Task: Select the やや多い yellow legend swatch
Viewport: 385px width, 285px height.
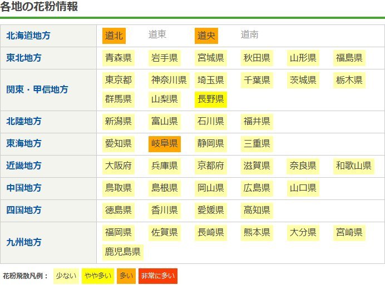Action: pyautogui.click(x=97, y=276)
